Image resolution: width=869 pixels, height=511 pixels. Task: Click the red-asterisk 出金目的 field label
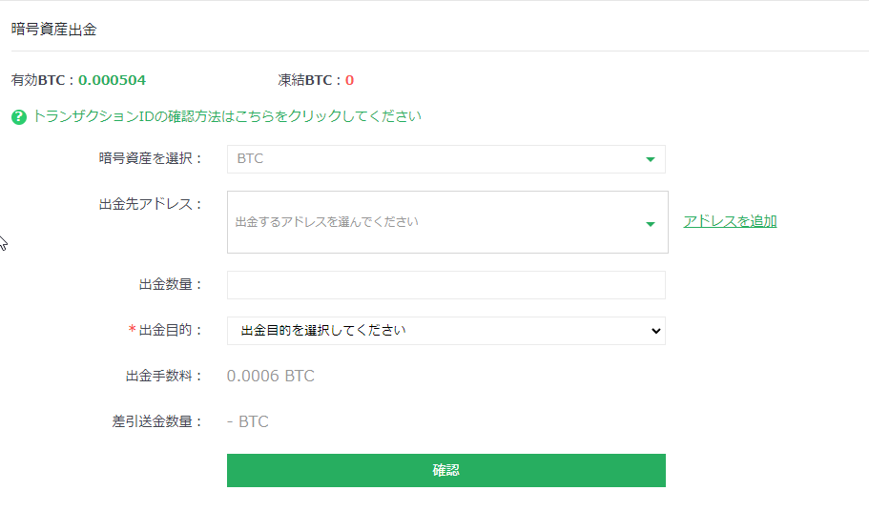[165, 330]
